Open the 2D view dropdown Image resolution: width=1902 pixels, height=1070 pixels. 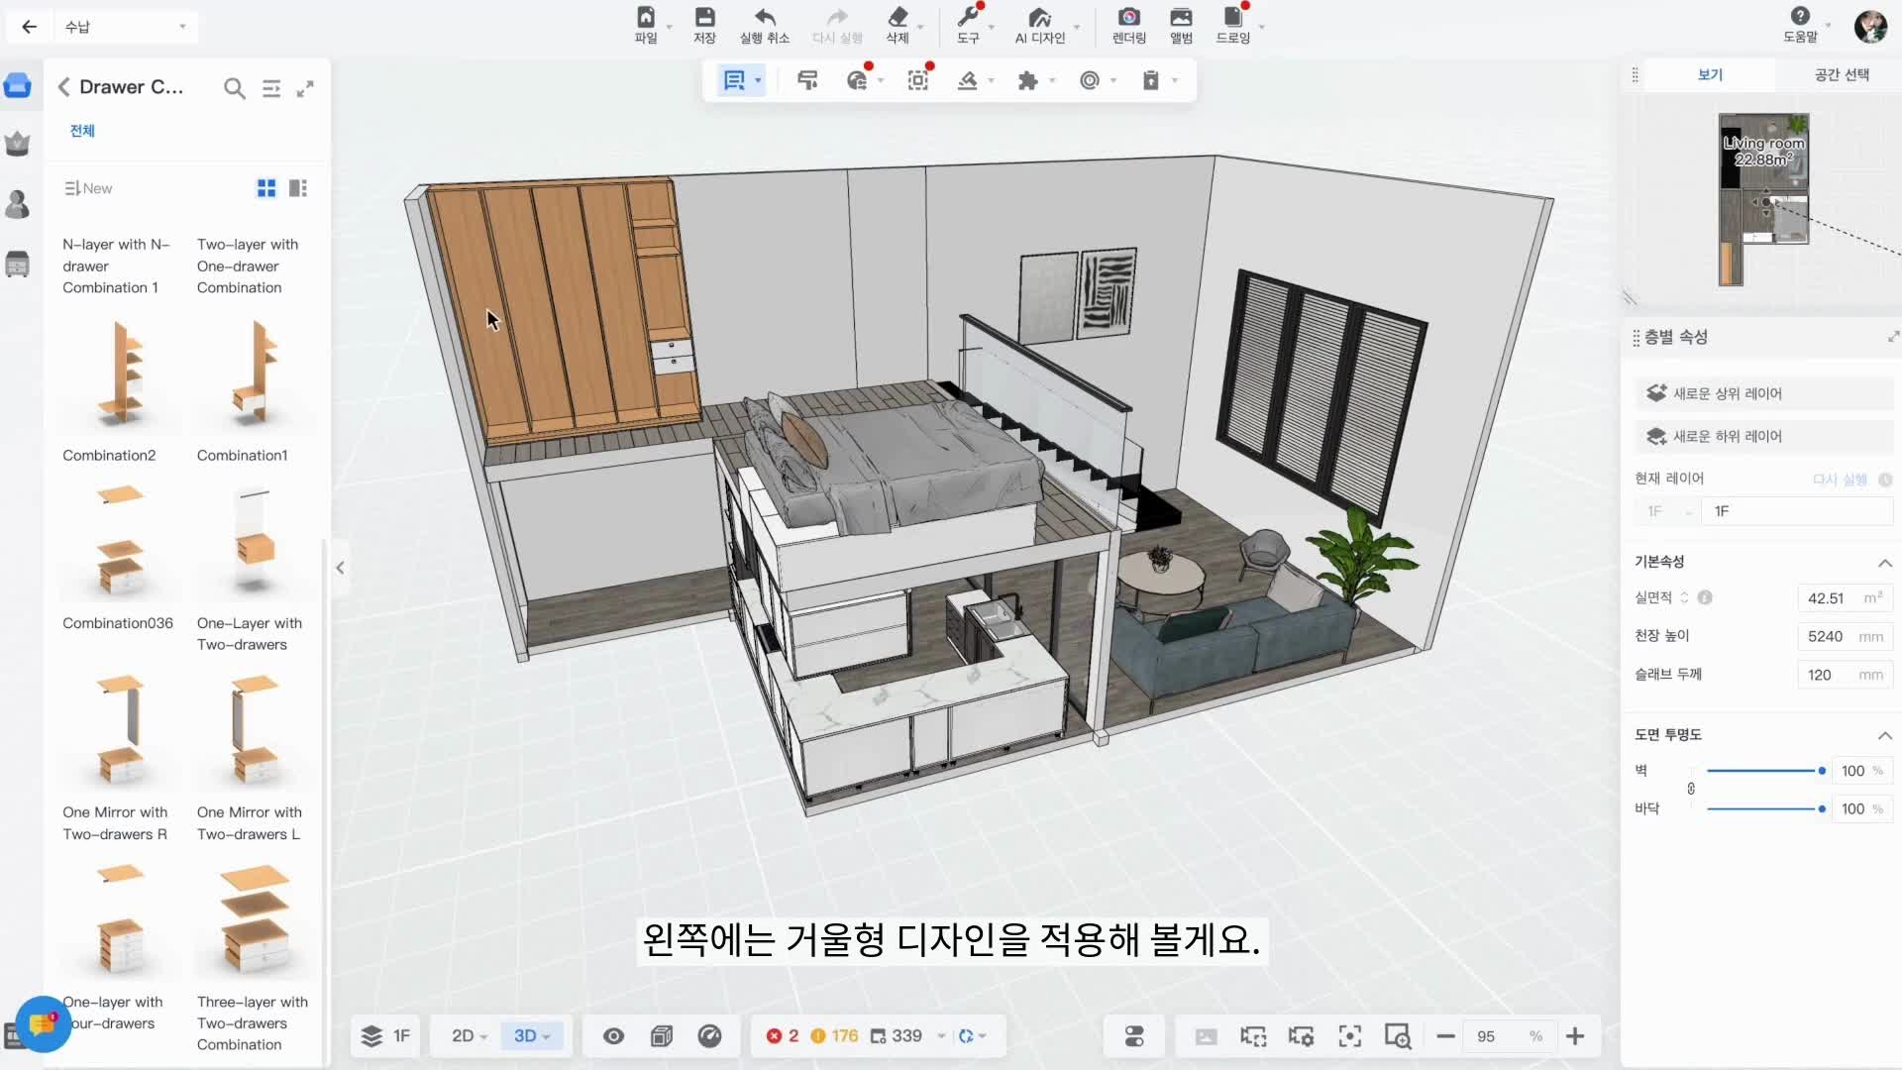pos(470,1036)
